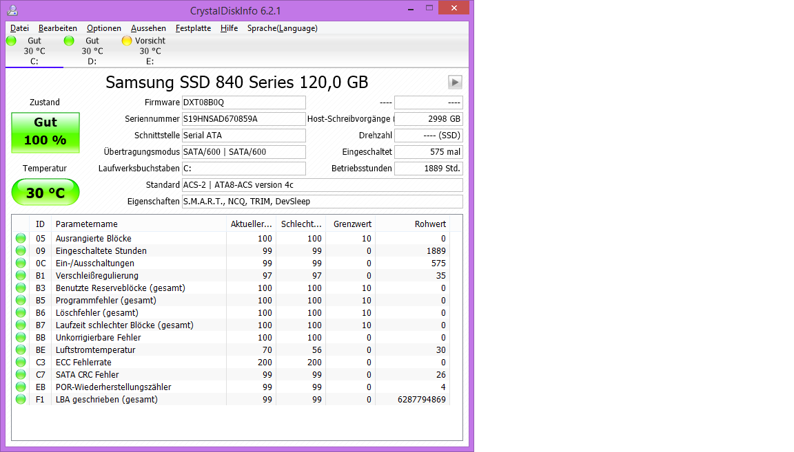The image size is (794, 452).
Task: Click Drehzahl value ---- (SSD)
Action: pyautogui.click(x=429, y=136)
